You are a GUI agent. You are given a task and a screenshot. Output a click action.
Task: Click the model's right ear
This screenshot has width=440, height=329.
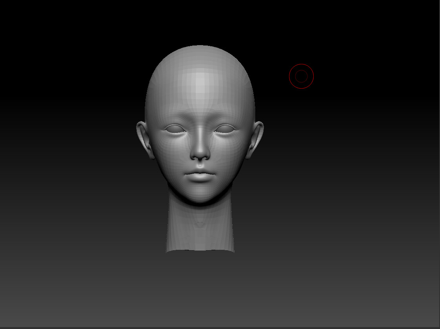tap(144, 137)
